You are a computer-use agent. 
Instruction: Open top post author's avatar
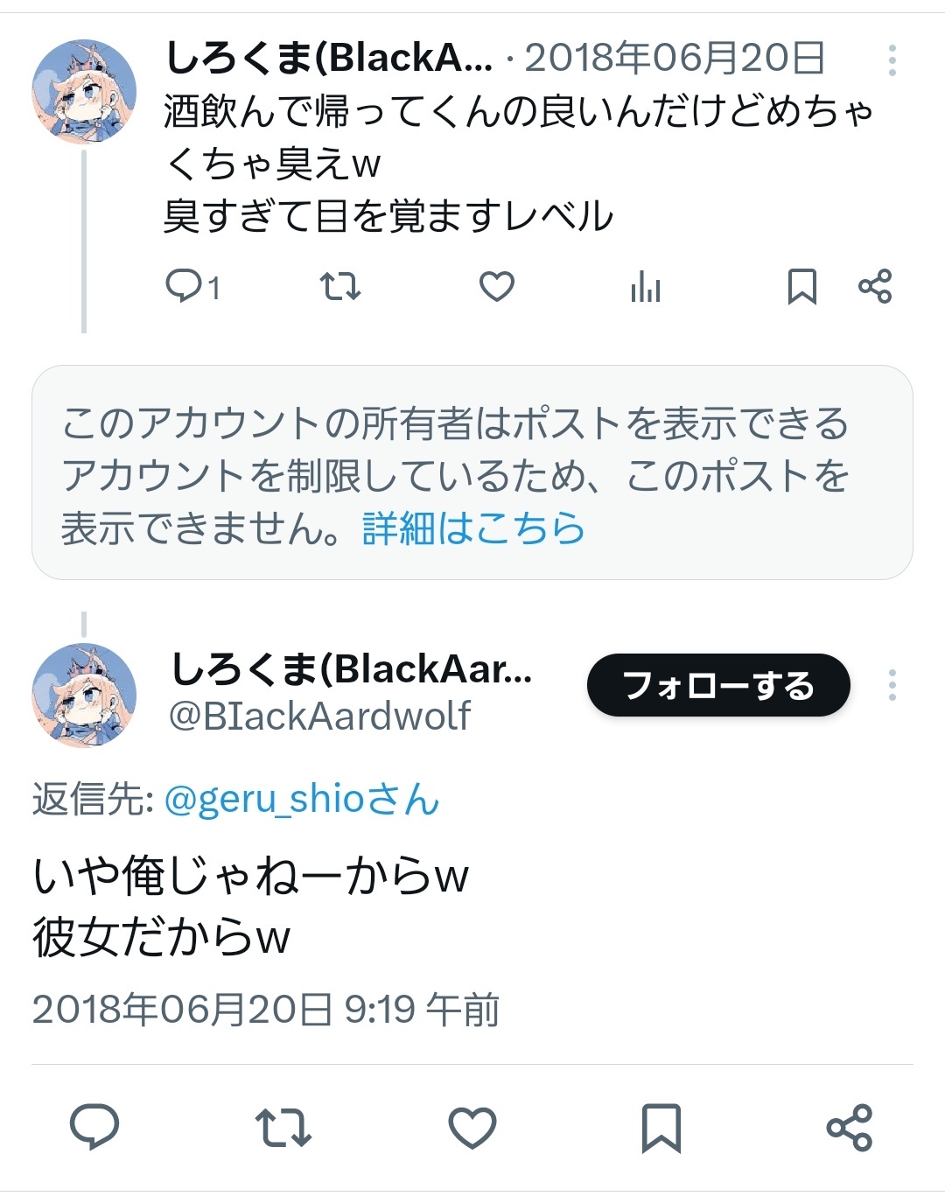click(84, 92)
